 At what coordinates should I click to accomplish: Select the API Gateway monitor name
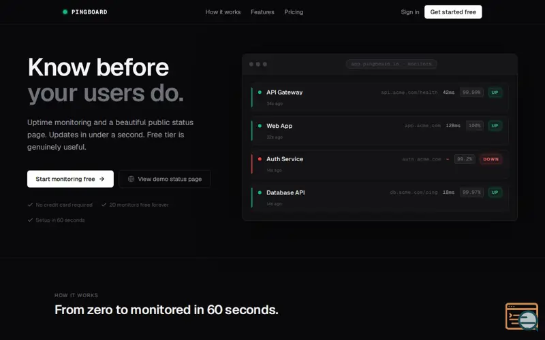coord(284,92)
